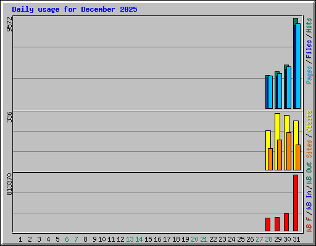Click the day 31 red kB bar

(x=296, y=203)
